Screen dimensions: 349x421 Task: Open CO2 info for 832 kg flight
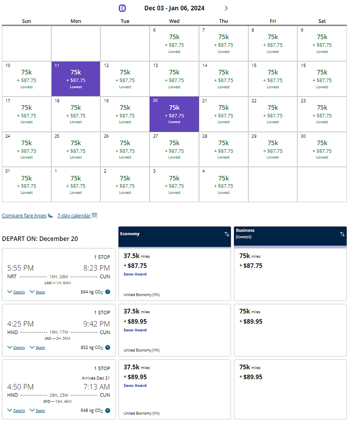point(108,347)
